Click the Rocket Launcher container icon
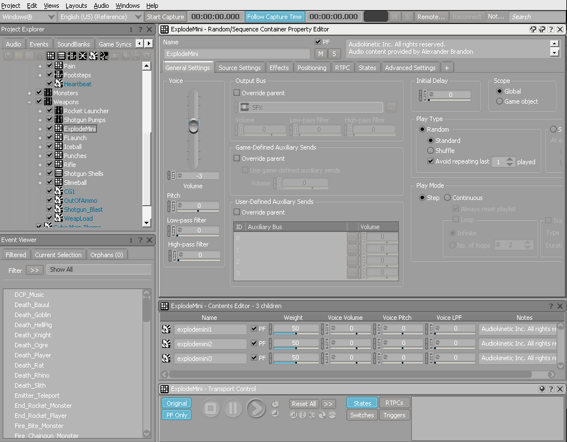The image size is (567, 442). click(x=59, y=111)
